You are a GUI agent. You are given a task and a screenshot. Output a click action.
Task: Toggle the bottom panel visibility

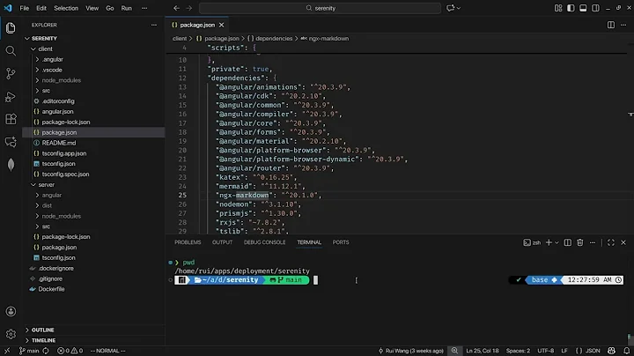[x=583, y=8]
